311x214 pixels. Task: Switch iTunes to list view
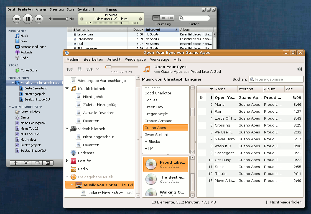coord(156,18)
